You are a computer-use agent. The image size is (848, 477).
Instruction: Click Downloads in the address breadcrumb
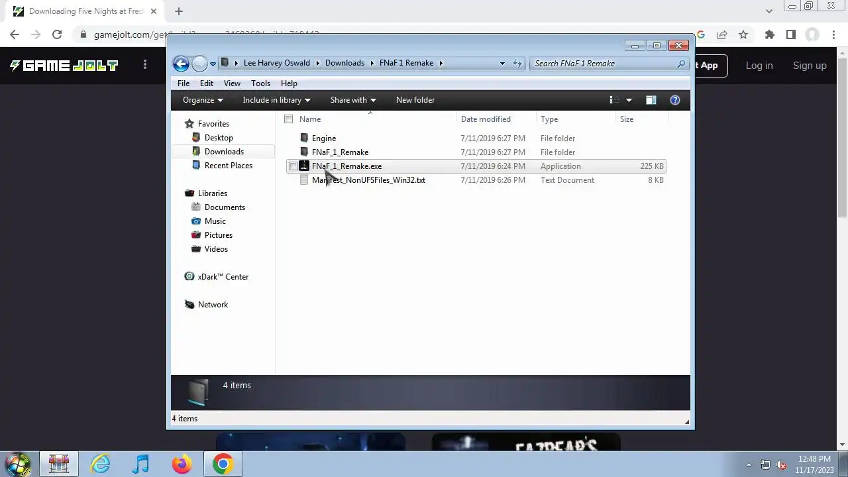click(344, 63)
